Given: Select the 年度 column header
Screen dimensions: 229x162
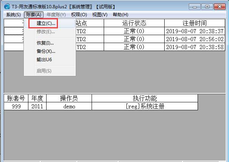Looking at the screenshot, I should (x=37, y=98).
